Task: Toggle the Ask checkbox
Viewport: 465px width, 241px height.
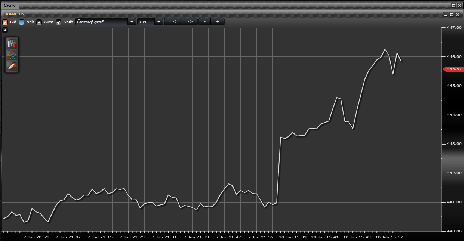Action: pyautogui.click(x=21, y=22)
